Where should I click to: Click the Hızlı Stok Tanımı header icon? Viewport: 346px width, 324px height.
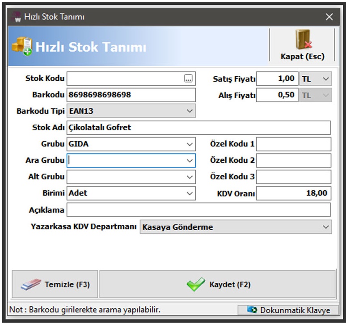point(21,46)
